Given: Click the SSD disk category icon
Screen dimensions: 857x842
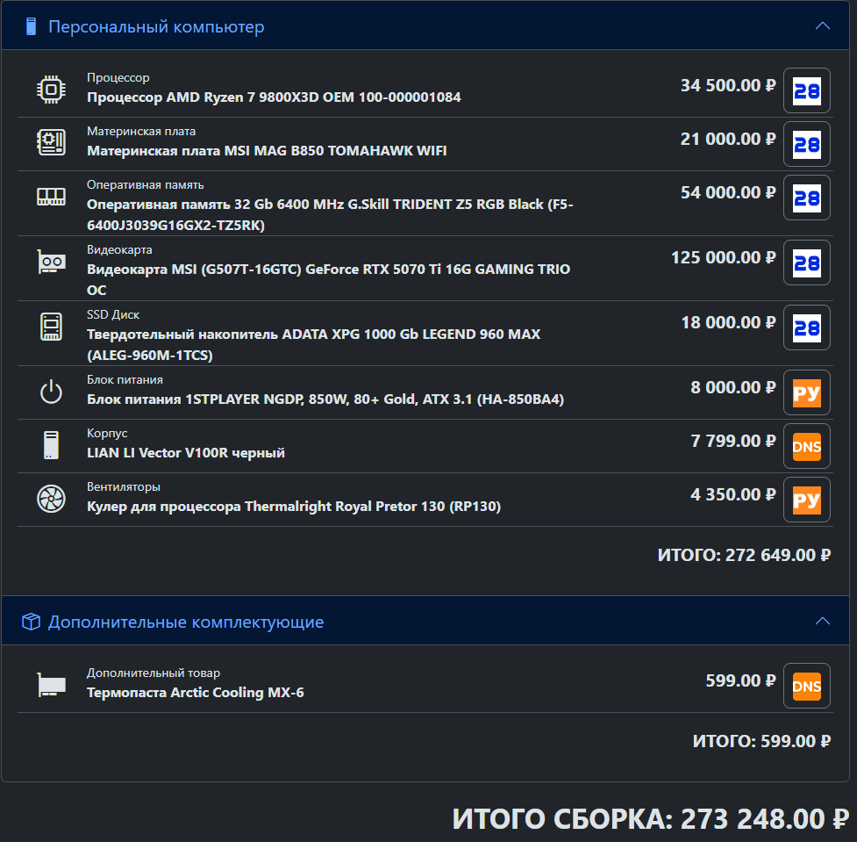Looking at the screenshot, I should (x=51, y=327).
